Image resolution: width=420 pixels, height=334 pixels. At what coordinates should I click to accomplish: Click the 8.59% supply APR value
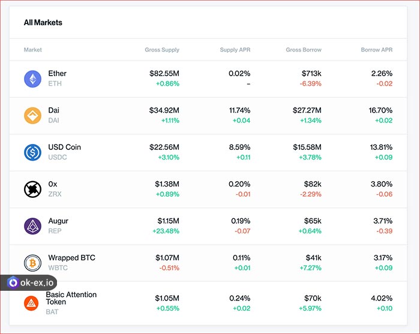[x=239, y=147]
